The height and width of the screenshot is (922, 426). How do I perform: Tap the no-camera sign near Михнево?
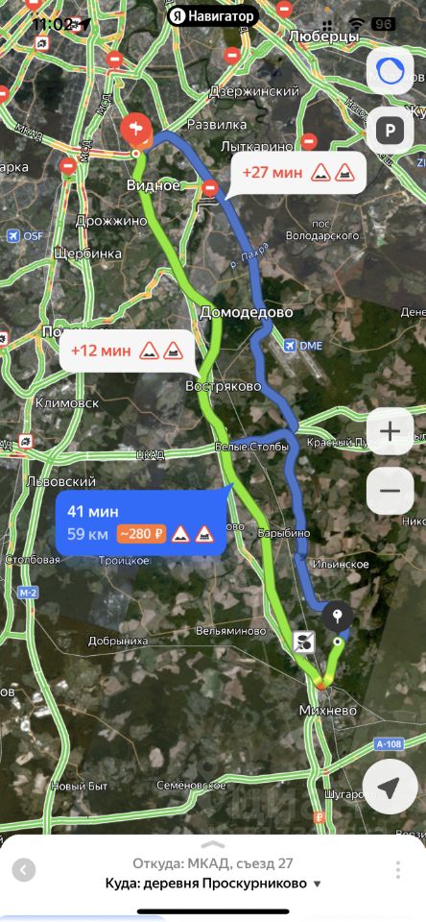coord(304,642)
